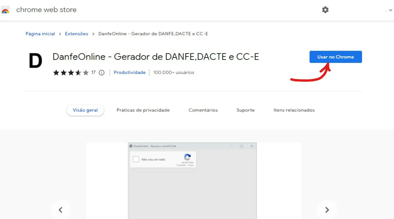Click the DanfeOnline reCAPTCHA screenshot preview

coord(192,181)
